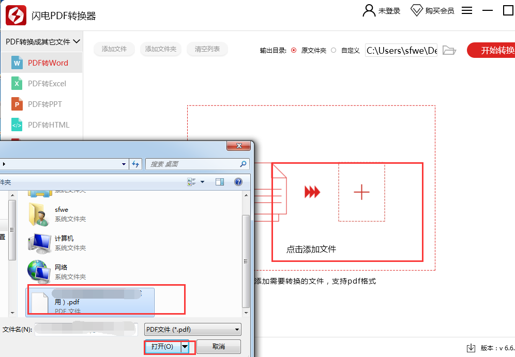Image resolution: width=515 pixels, height=357 pixels.
Task: Choose PDF转Excel menu item
Action: [42, 83]
